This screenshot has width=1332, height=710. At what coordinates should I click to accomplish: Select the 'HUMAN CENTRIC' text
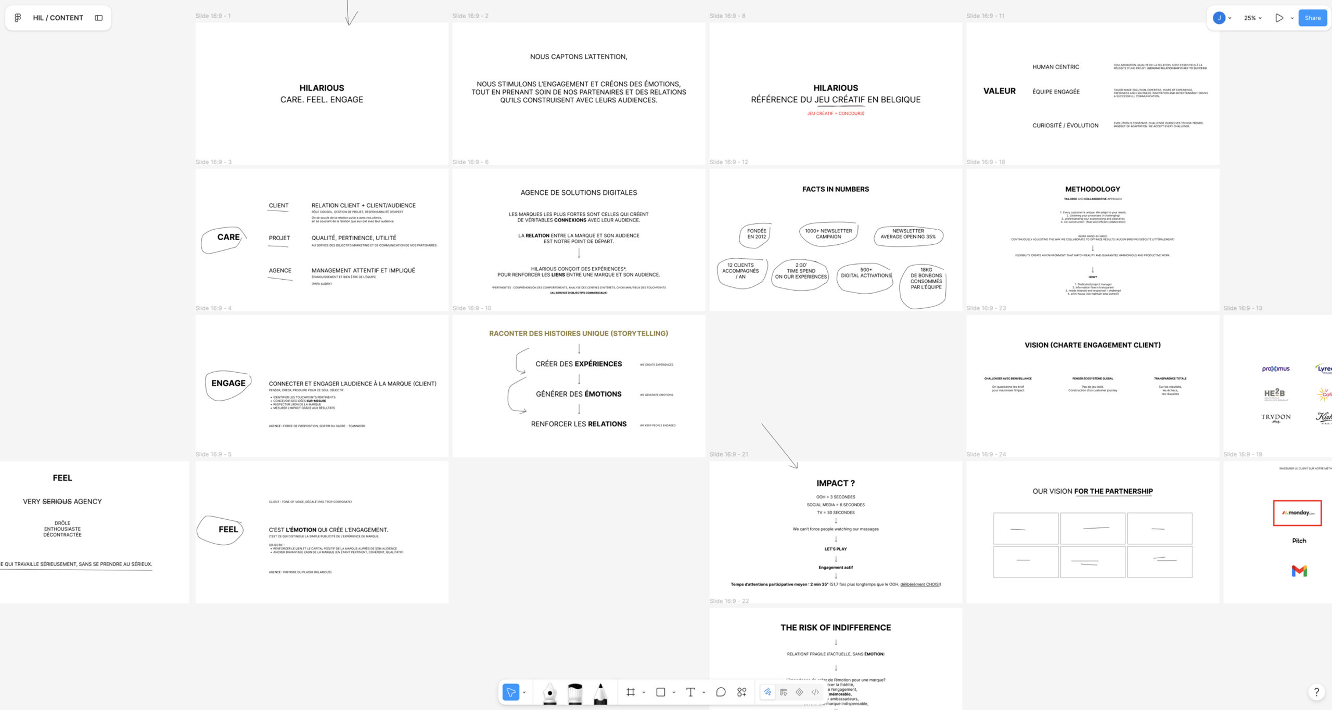pos(1056,67)
